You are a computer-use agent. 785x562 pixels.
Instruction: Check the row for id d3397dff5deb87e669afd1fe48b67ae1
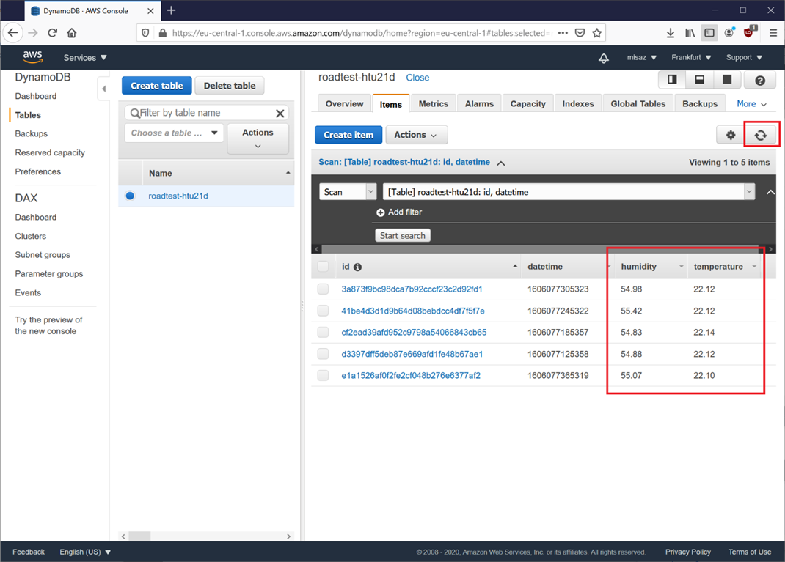click(323, 354)
